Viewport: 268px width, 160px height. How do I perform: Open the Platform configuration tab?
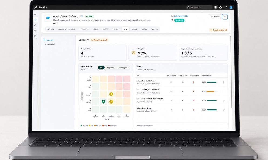click(x=67, y=29)
